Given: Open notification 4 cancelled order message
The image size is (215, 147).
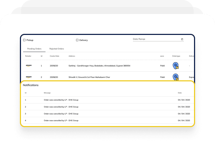Looking at the screenshot, I should 61,120.
